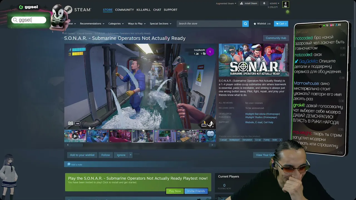356x200 pixels.
Task: Click the magnifier icon in the ggsel search box
Action: [15, 20]
